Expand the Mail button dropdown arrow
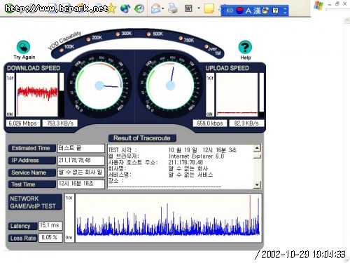Image resolution: width=350 pixels, height=263 pixels. pyautogui.click(x=163, y=8)
